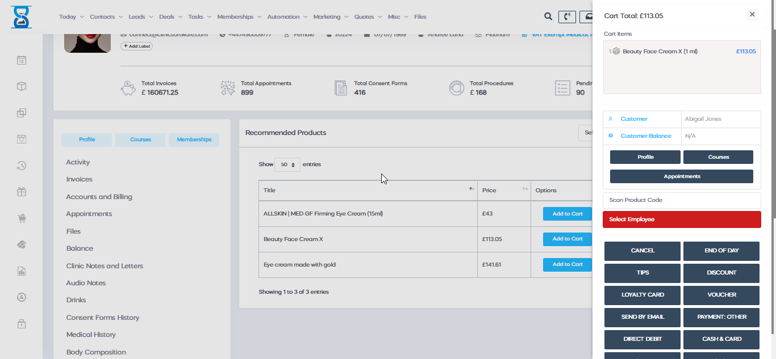Switch to the Memberships tab
Screen dimensions: 776x359
pyautogui.click(x=194, y=140)
